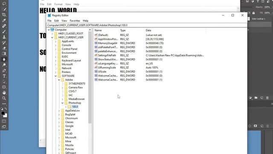Open Registry Editor Edit menu

56,21
